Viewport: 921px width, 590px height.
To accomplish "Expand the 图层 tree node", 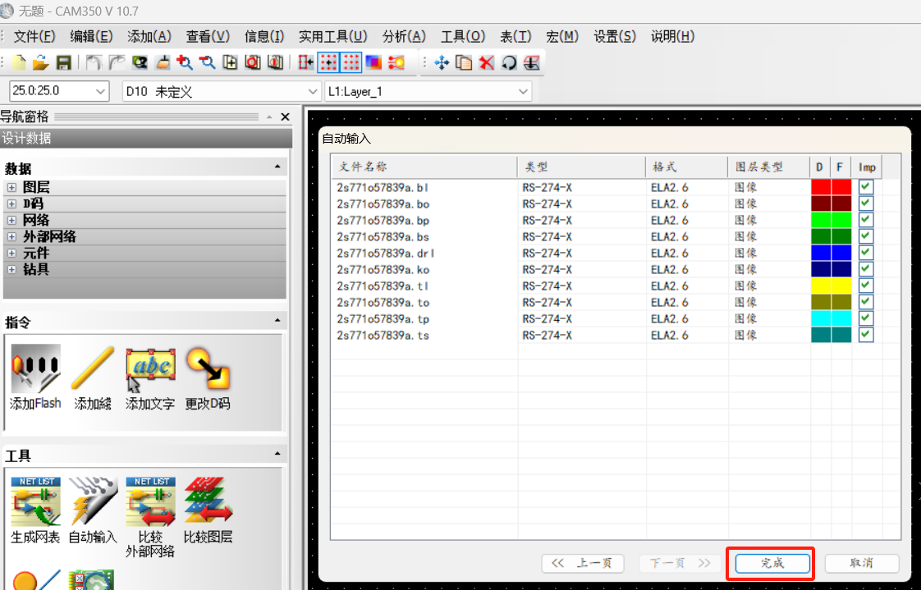I will (11, 187).
